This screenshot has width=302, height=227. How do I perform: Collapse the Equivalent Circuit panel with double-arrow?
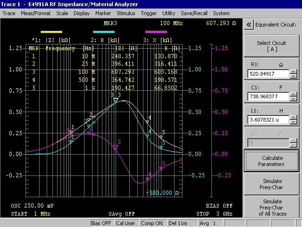click(x=249, y=25)
